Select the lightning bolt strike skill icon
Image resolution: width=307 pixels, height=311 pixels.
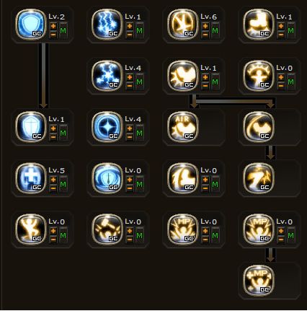(259, 178)
